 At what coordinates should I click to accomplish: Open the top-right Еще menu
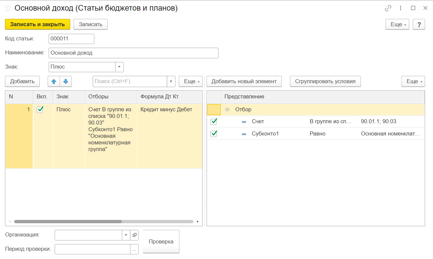(398, 24)
